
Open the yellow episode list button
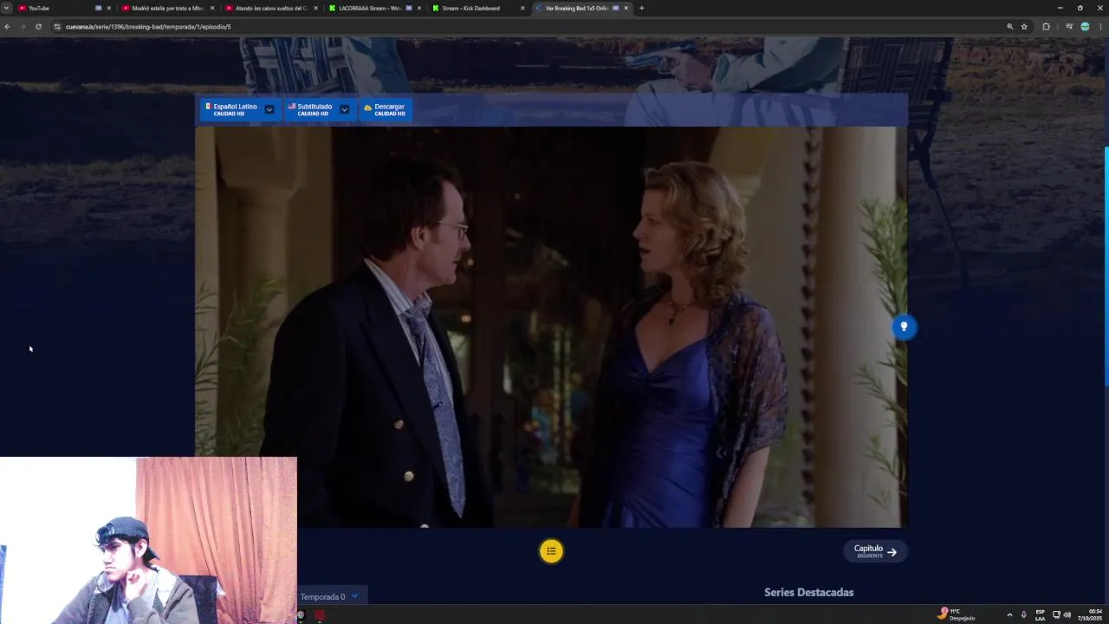point(551,551)
